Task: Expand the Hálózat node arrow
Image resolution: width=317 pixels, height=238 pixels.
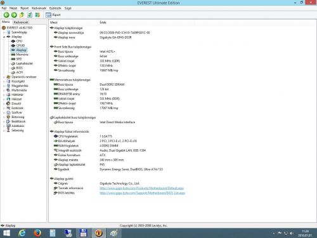Action: (x=4, y=99)
